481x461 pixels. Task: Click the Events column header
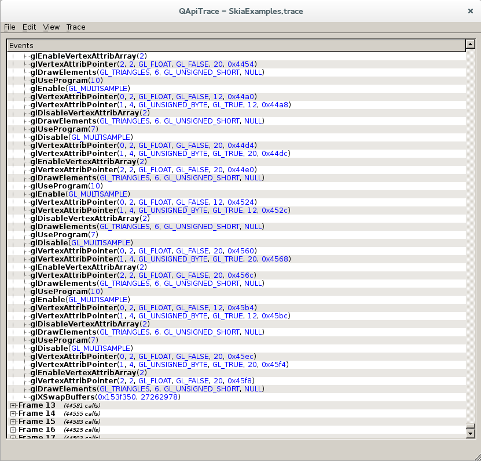pos(236,45)
